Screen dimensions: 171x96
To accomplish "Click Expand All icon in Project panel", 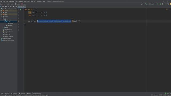I will tap(8, 7).
